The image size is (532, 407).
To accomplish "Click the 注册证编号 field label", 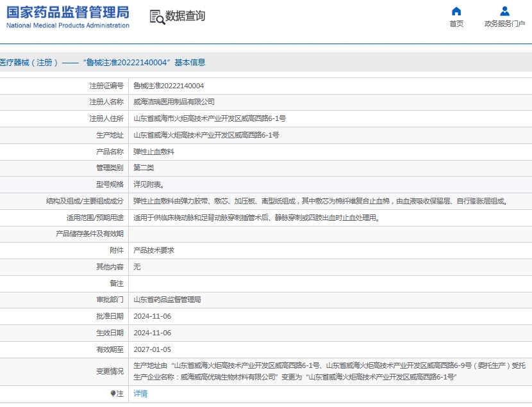I will [106, 86].
